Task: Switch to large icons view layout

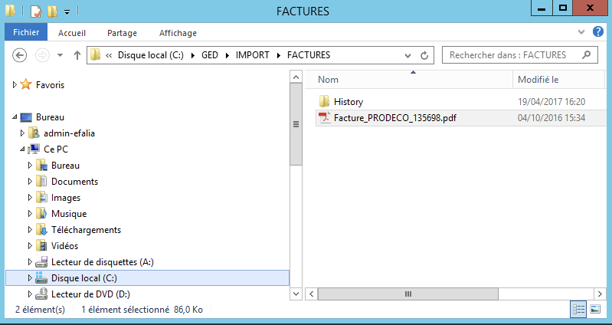Action: (594, 309)
